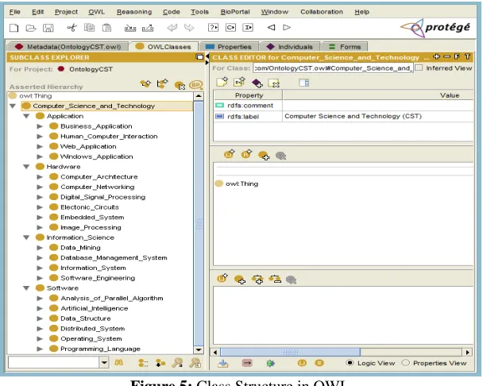Select the Logic View radio button
The height and width of the screenshot is (386, 483).
coord(350,363)
